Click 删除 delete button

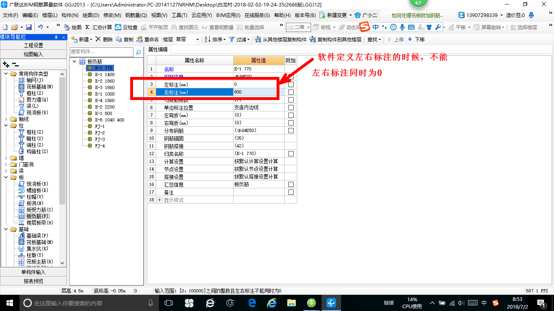click(x=104, y=39)
